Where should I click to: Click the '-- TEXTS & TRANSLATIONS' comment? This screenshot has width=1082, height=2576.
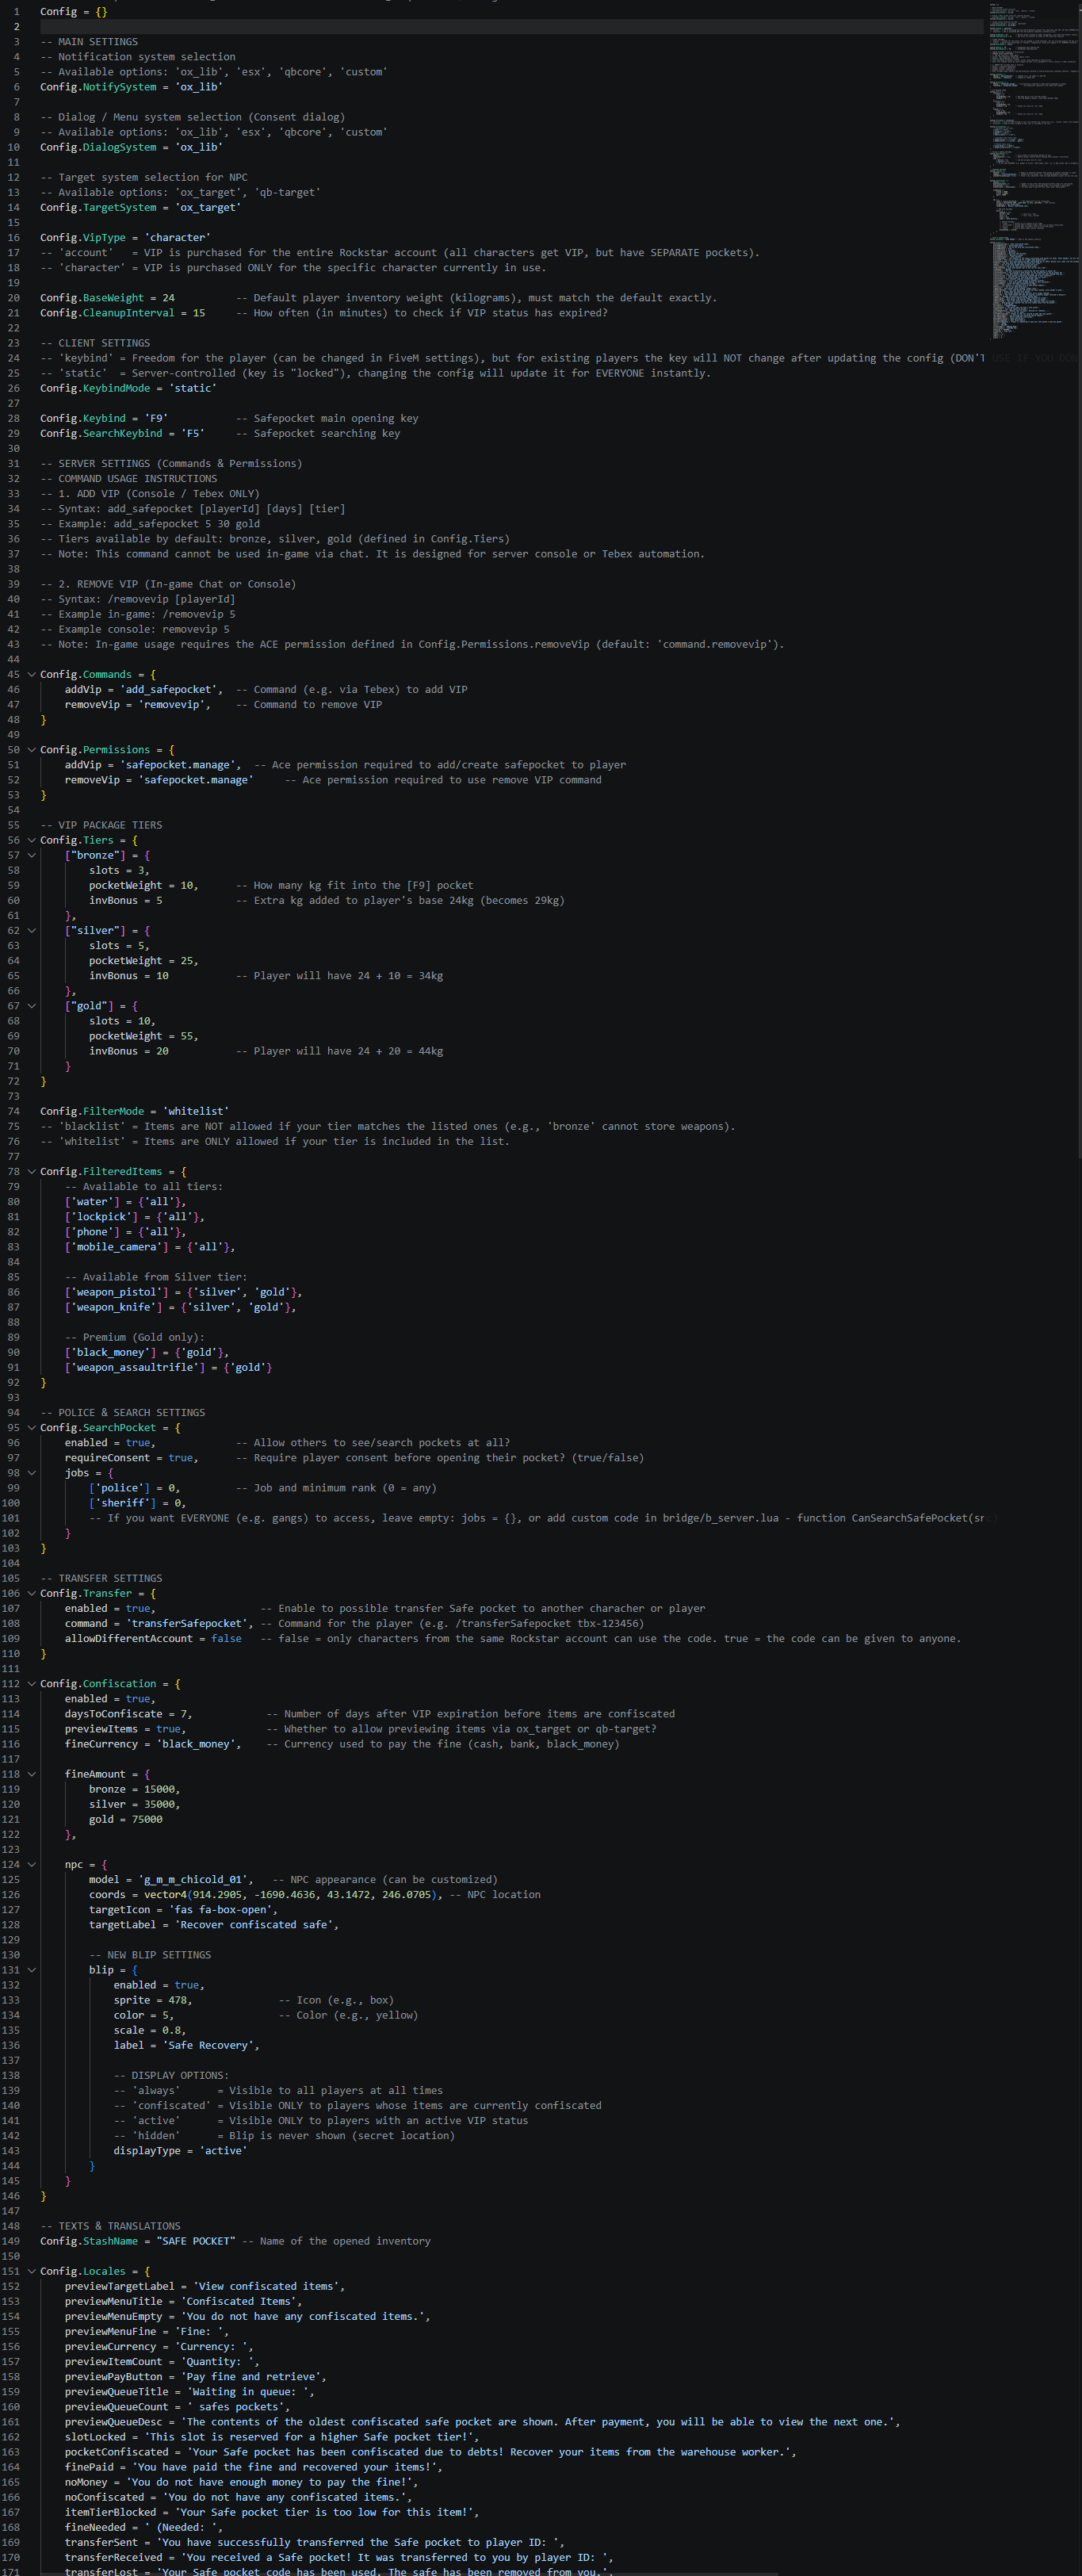click(x=110, y=2226)
